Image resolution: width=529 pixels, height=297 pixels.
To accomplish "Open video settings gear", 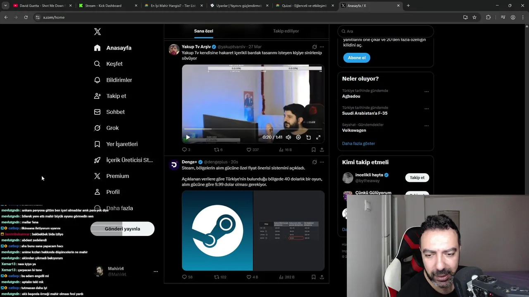I will (x=298, y=137).
